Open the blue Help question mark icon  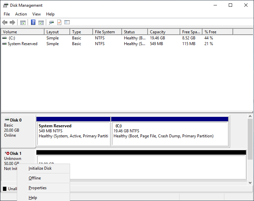tap(33, 22)
